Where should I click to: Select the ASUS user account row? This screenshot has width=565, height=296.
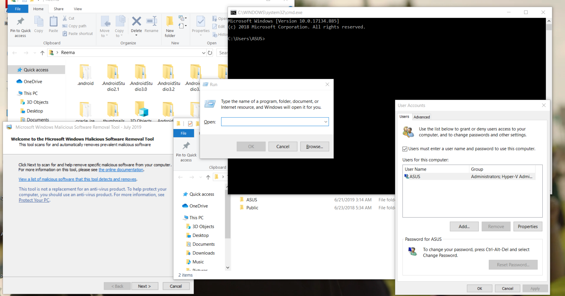click(469, 176)
